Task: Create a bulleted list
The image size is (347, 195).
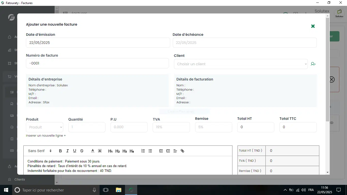Action: point(150,151)
